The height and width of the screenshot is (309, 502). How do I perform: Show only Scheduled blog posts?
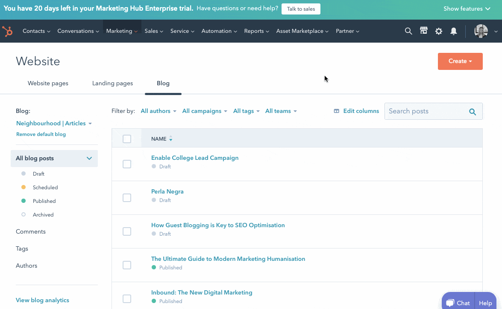pos(45,188)
